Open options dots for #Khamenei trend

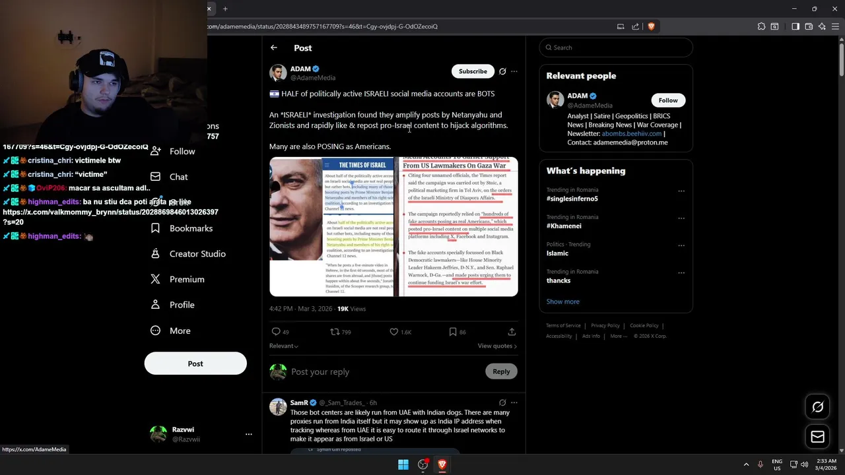coord(681,218)
